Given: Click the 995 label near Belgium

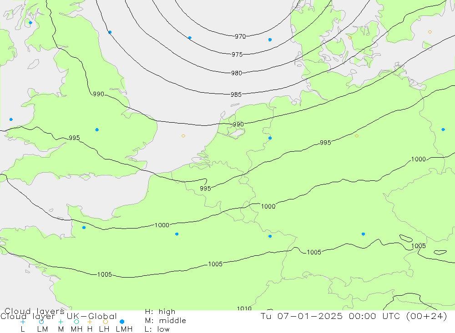Looking at the screenshot, I should [x=206, y=189].
